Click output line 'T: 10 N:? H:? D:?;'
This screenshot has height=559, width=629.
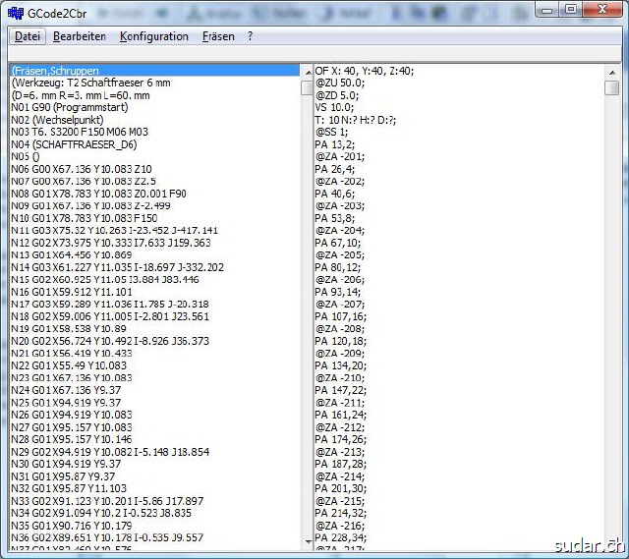pyautogui.click(x=356, y=120)
